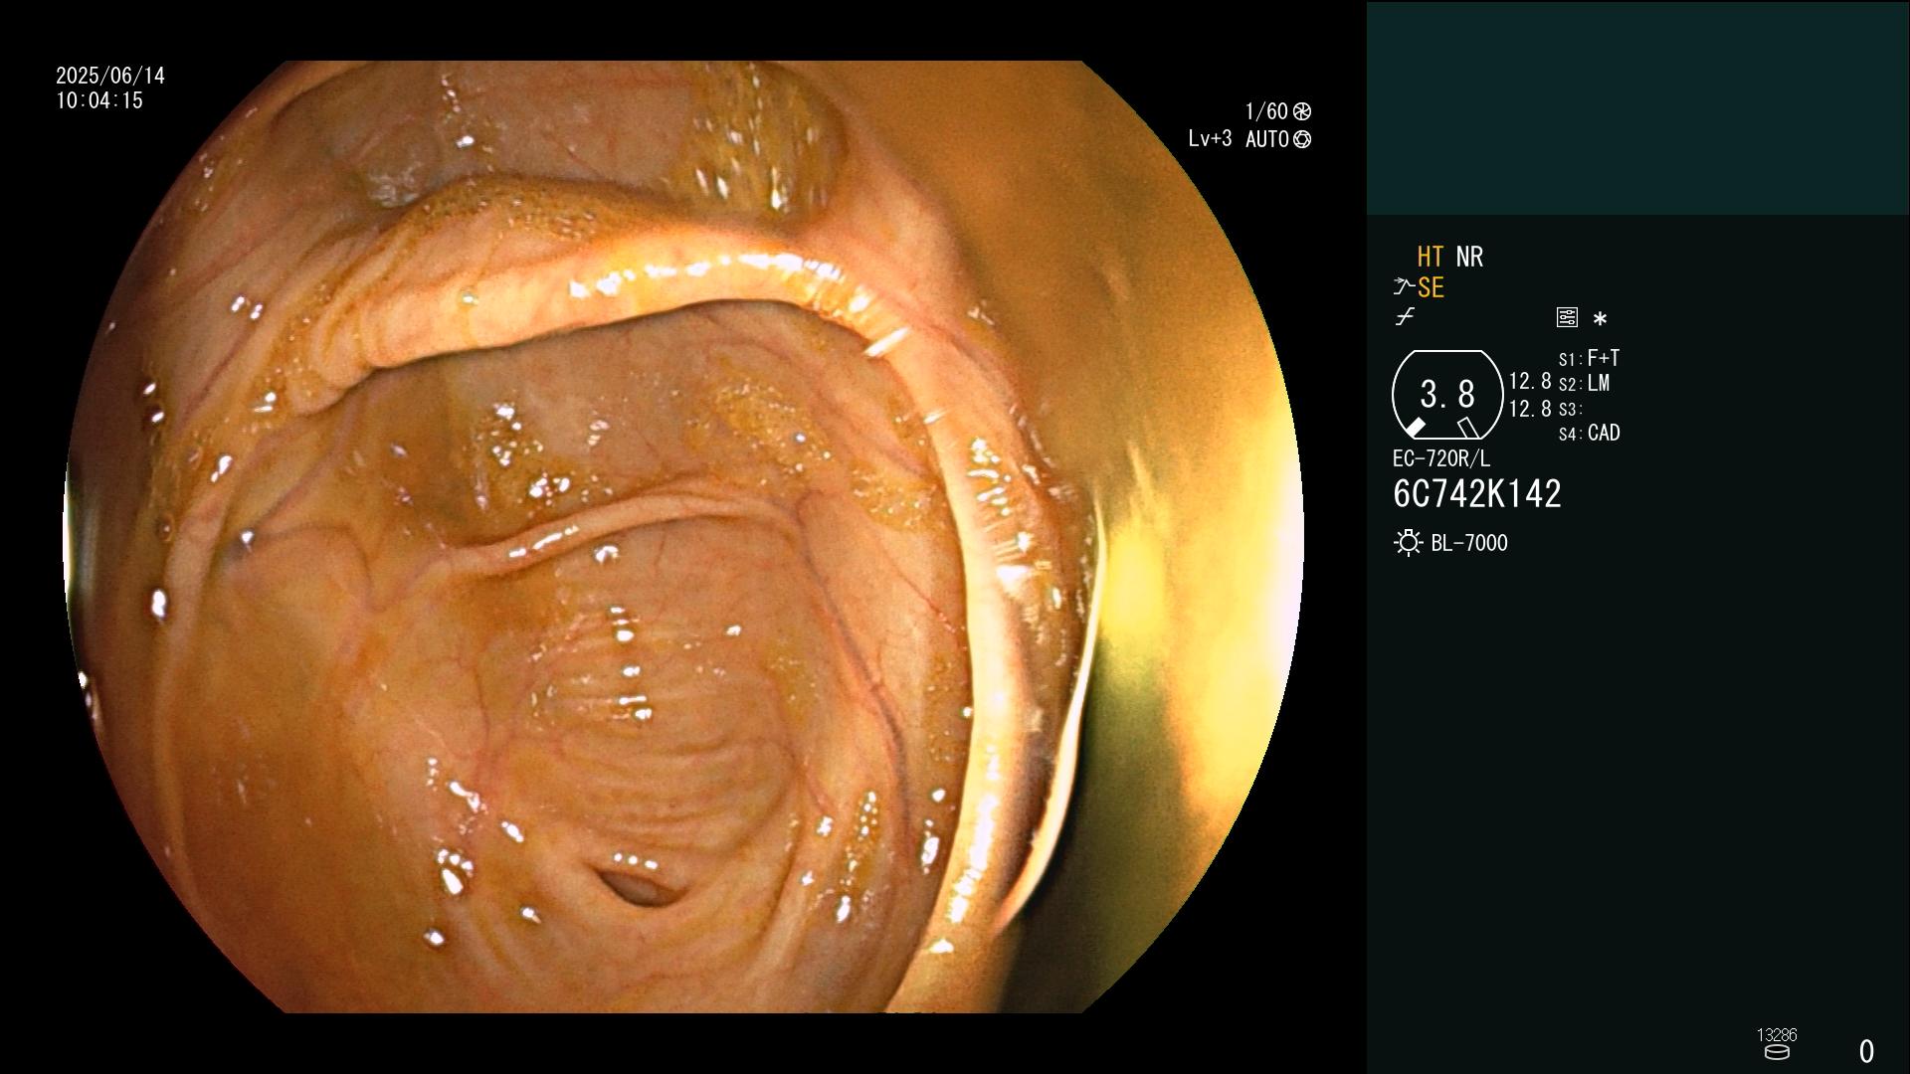Click the structure enhancement curve icon beside SE
Screen dimensions: 1910x1074
pos(1404,287)
